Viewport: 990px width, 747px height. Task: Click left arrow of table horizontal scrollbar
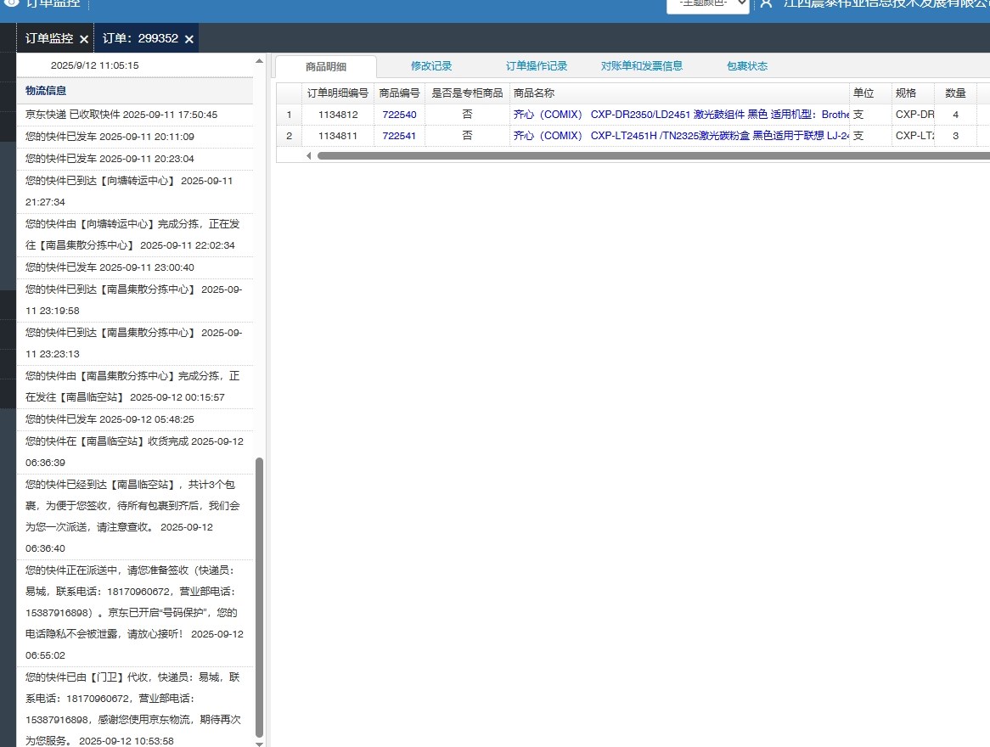(x=309, y=155)
